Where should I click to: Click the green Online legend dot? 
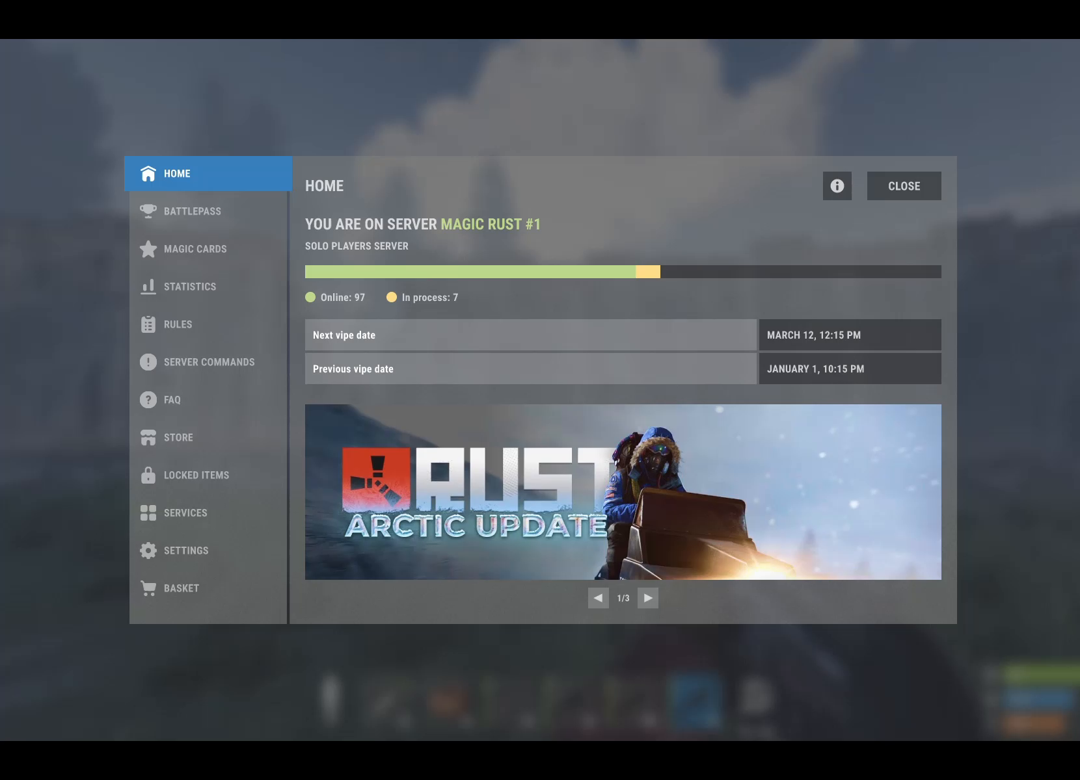click(310, 297)
